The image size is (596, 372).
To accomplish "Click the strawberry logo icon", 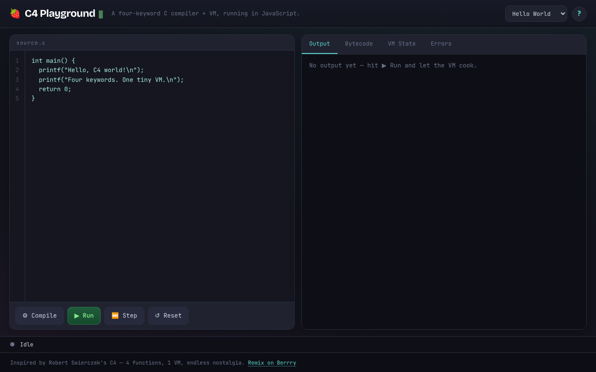I will (x=15, y=13).
